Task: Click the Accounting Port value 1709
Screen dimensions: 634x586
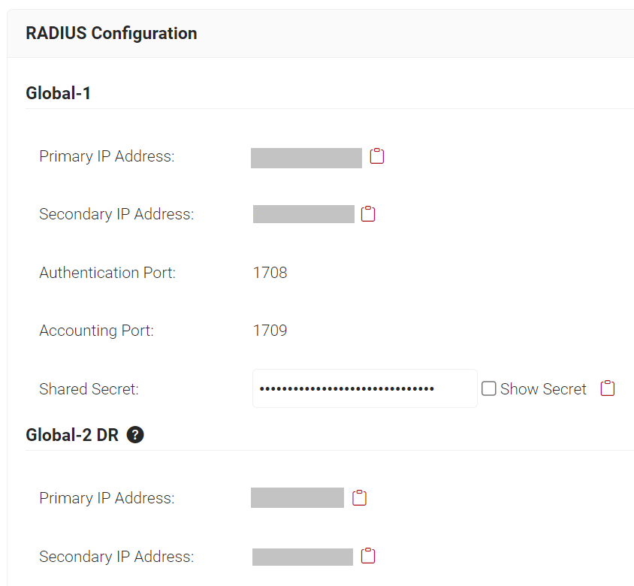Action: click(x=270, y=331)
